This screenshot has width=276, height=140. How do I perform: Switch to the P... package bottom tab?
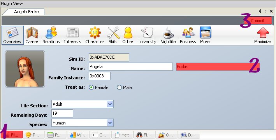34,135
